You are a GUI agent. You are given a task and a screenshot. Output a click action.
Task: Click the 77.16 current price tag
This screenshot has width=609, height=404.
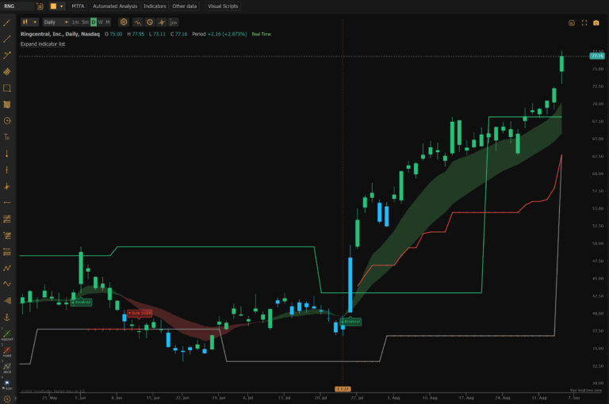tap(597, 56)
